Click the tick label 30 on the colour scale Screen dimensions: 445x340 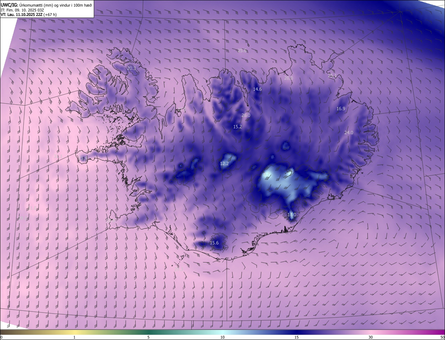click(x=371, y=337)
